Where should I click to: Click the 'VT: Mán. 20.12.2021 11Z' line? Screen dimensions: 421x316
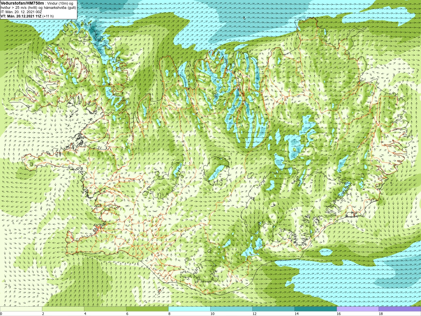[21, 16]
